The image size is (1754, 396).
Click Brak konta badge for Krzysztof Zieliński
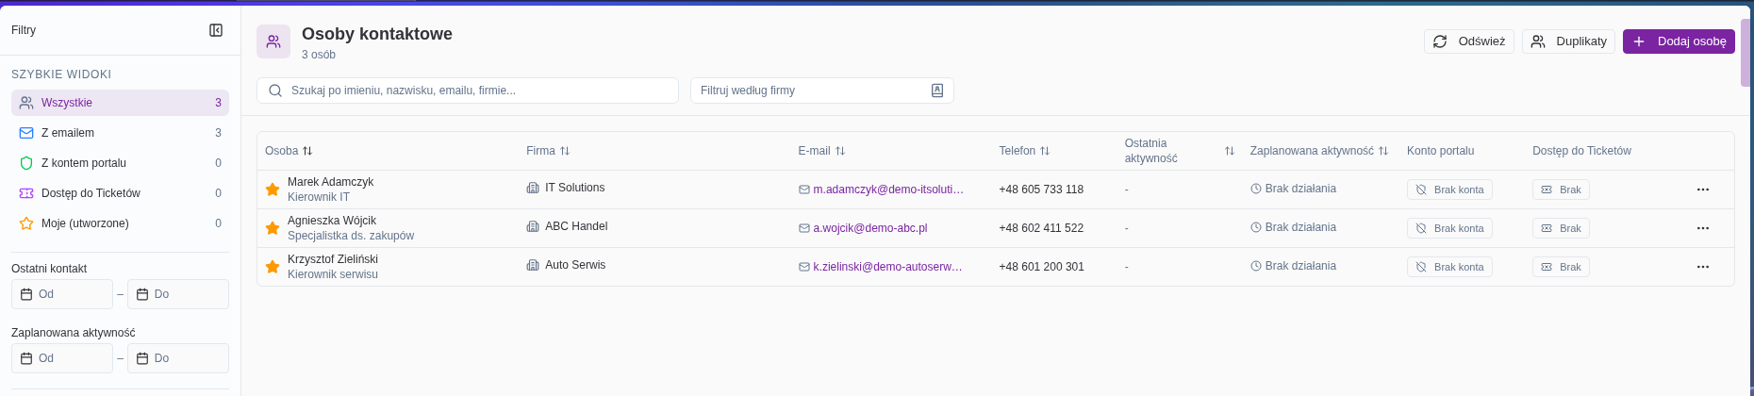[x=1449, y=267]
